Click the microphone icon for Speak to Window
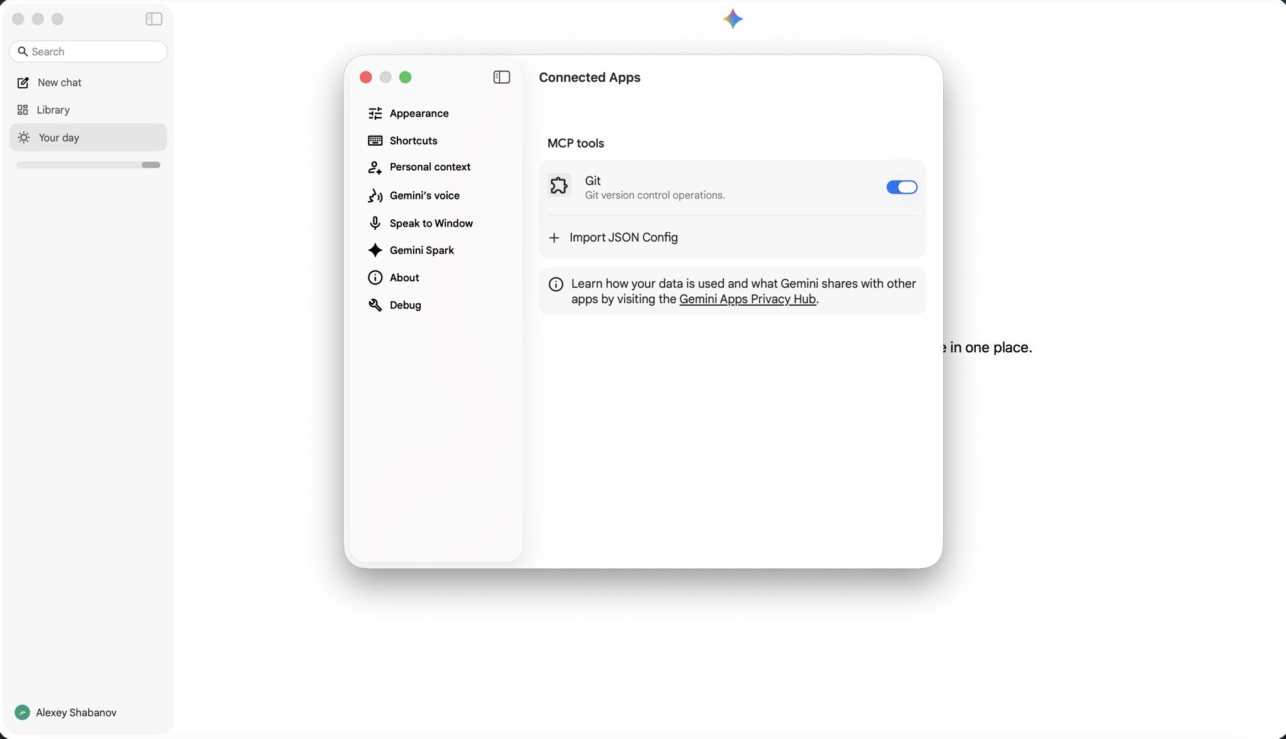 coord(375,223)
